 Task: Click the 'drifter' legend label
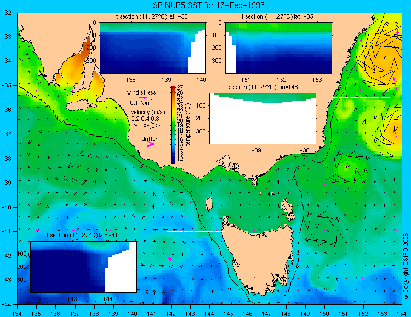[x=150, y=139]
